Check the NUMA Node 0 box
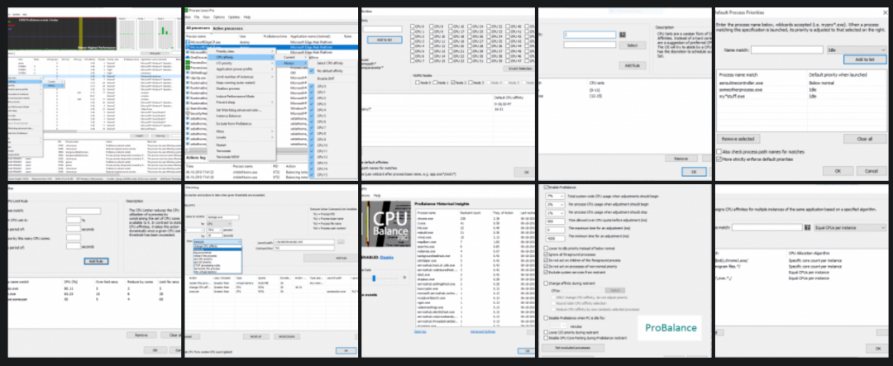 click(x=416, y=83)
